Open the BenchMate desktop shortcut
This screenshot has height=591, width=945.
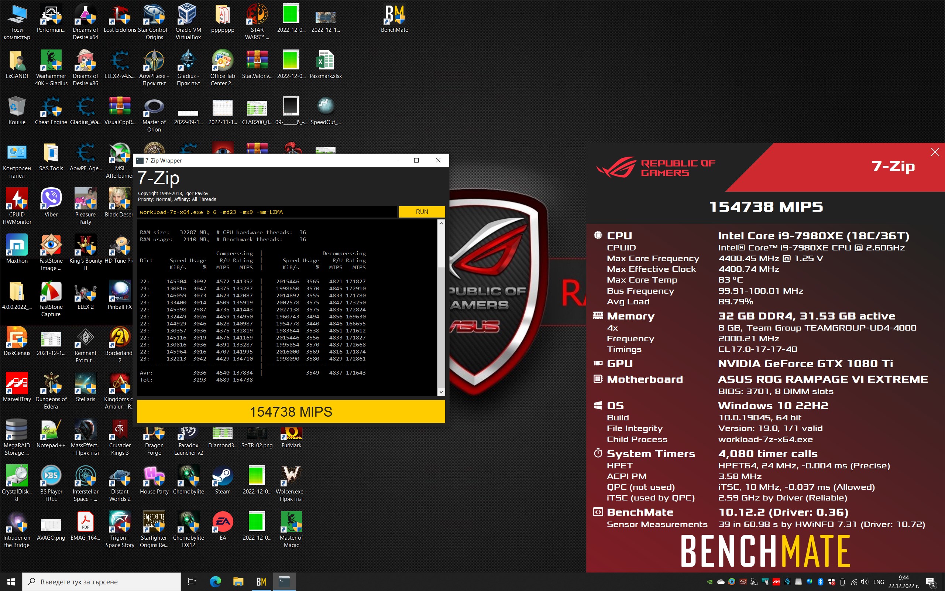[394, 19]
